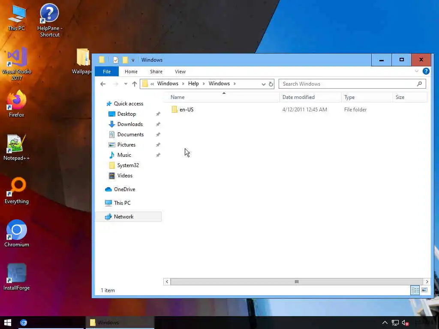The height and width of the screenshot is (329, 439).
Task: Click the Windows Explorer taskbar button
Action: pos(120,323)
